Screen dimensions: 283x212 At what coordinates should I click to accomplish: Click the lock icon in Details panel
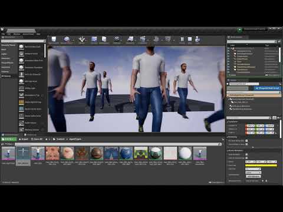(280, 84)
